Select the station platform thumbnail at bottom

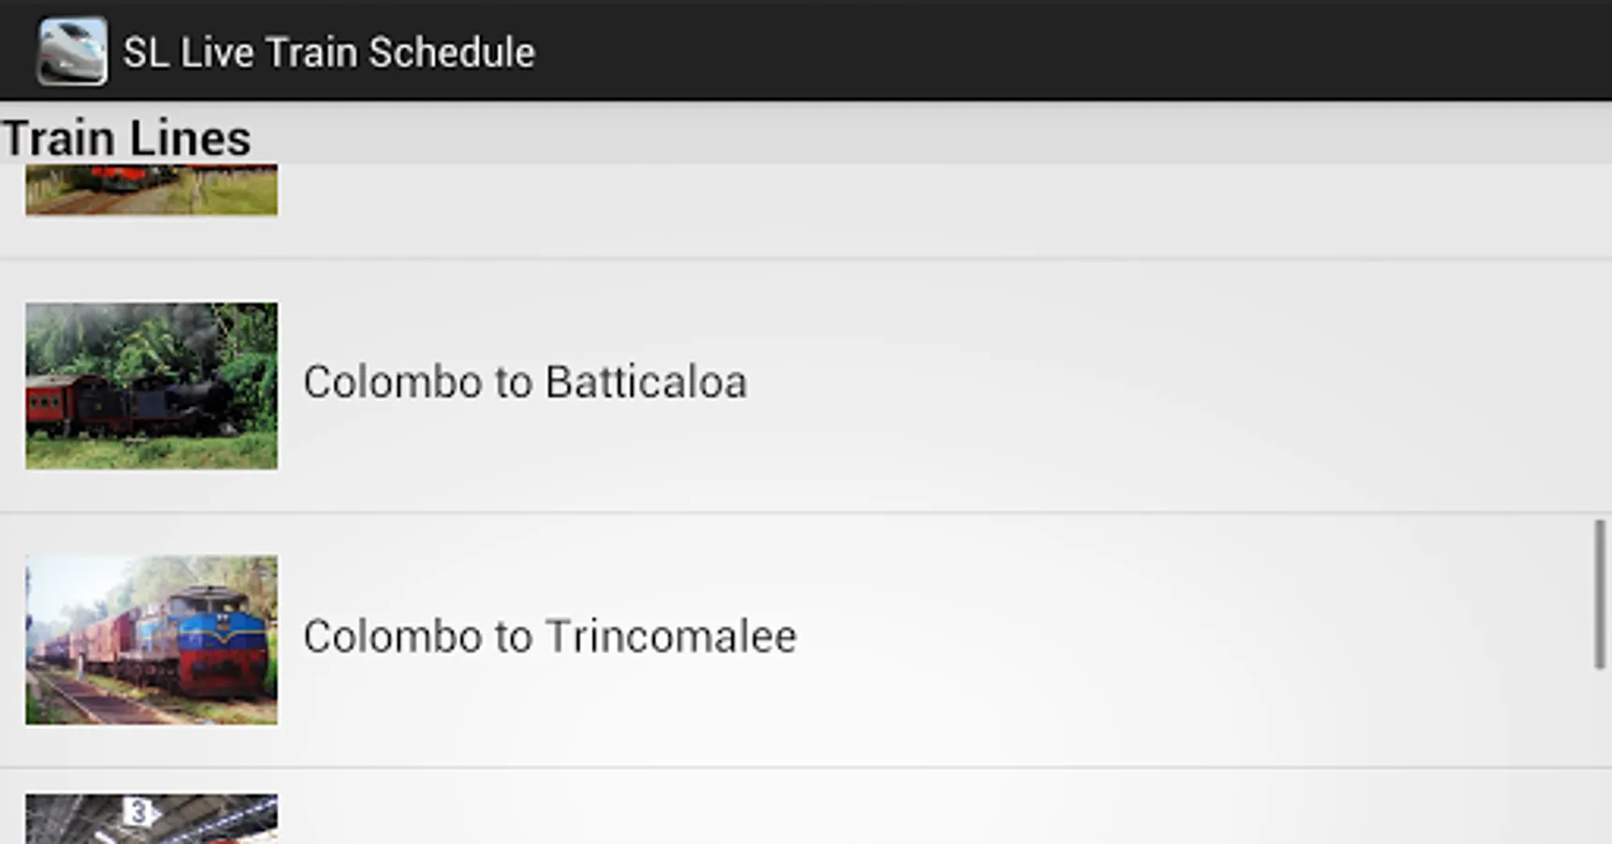click(151, 819)
